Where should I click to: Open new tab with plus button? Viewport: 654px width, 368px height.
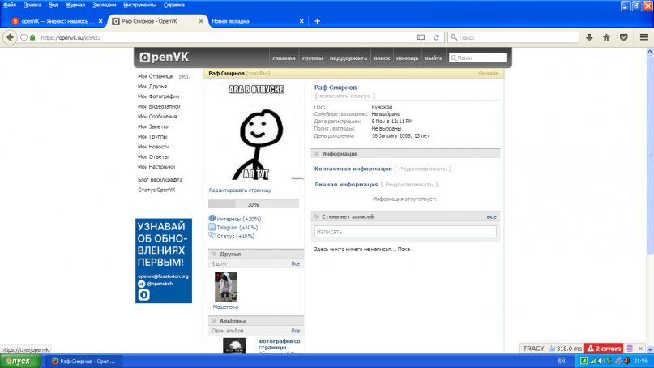[317, 20]
